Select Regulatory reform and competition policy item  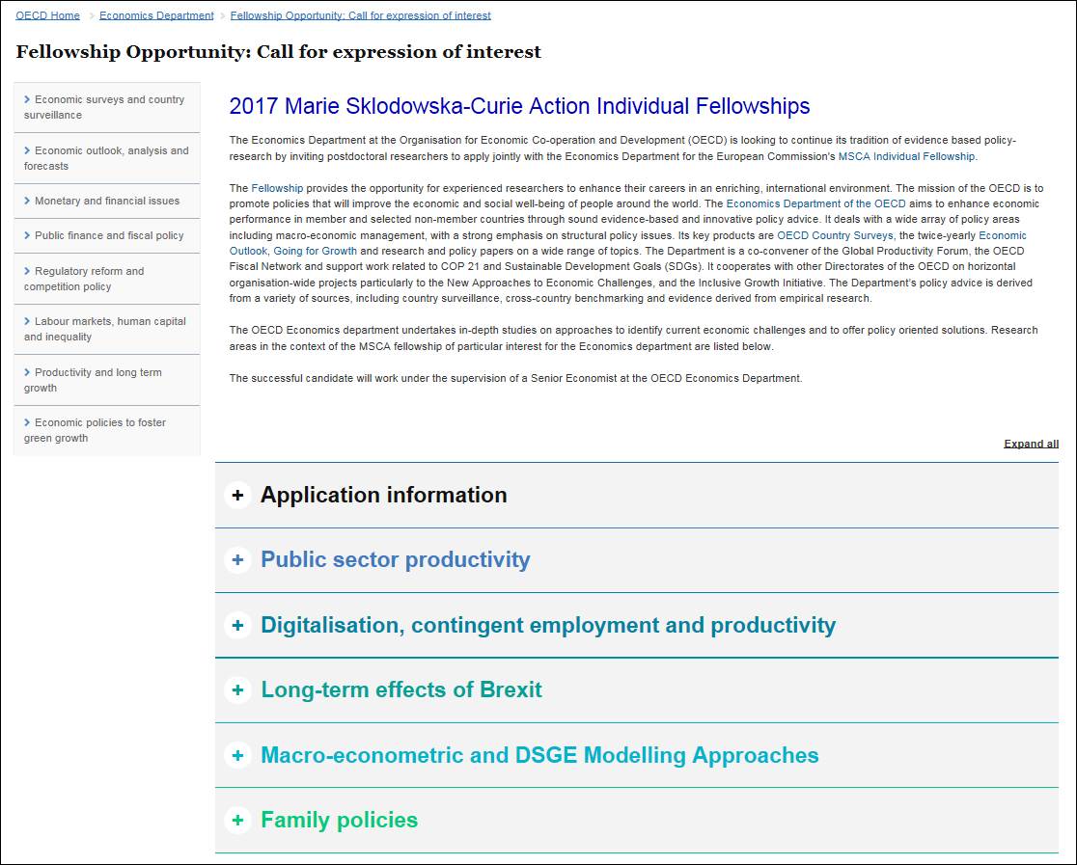tap(107, 279)
